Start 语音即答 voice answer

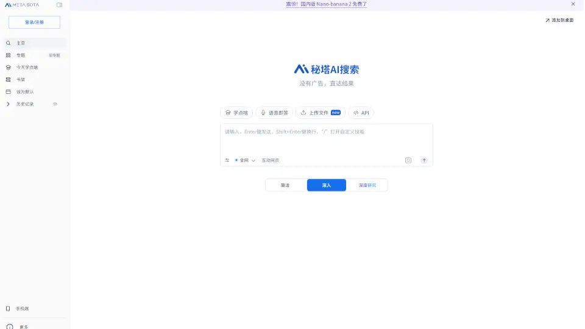click(x=274, y=113)
